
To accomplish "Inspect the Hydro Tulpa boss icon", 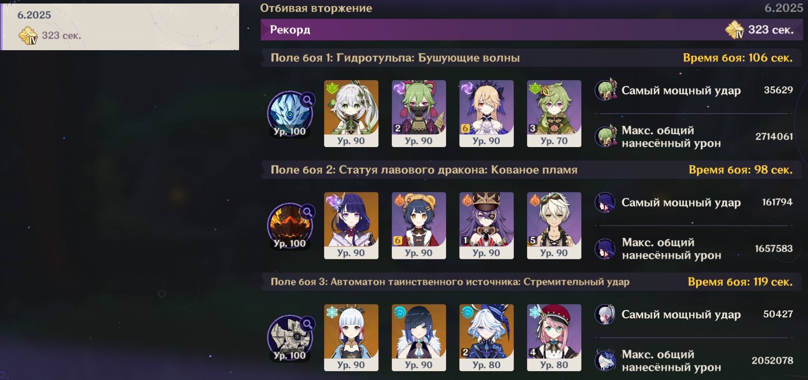I will [290, 114].
